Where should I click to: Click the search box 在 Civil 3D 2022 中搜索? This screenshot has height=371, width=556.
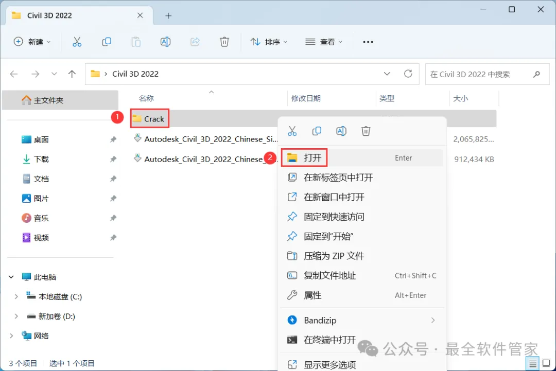487,74
